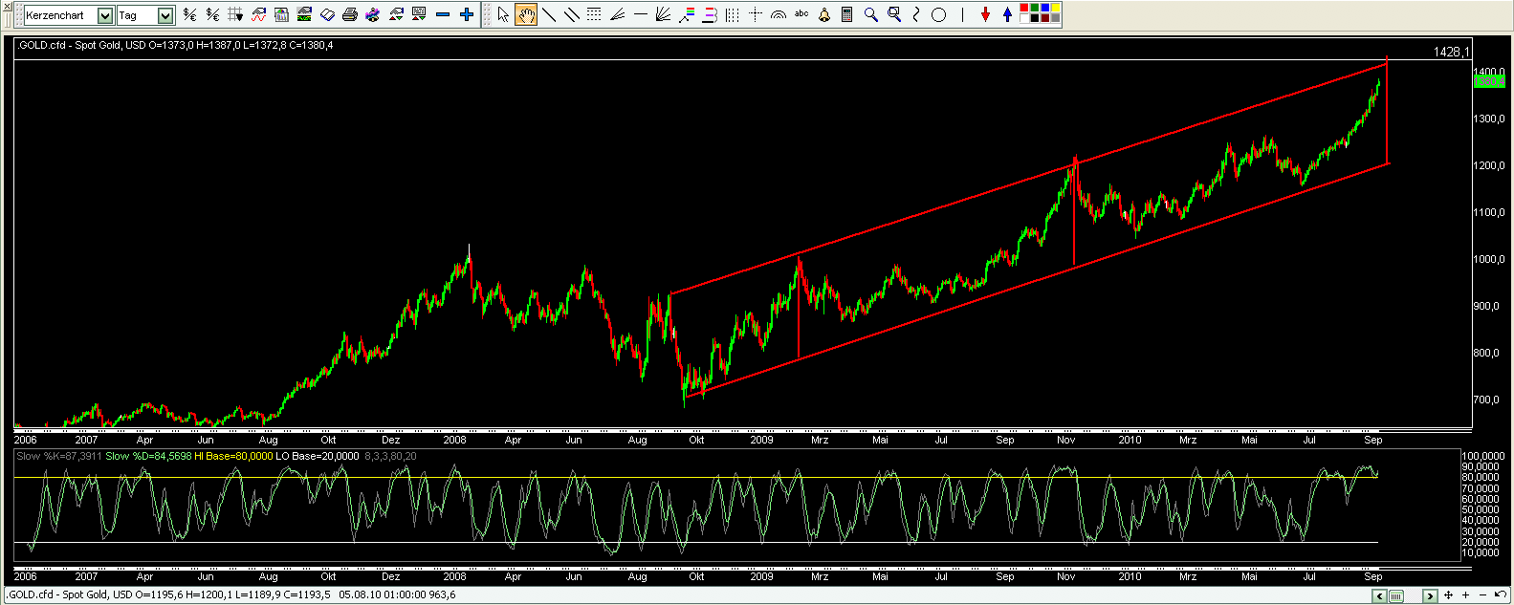Image resolution: width=1514 pixels, height=605 pixels.
Task: Click the four-arrow move icon at bottom
Action: point(1448,595)
